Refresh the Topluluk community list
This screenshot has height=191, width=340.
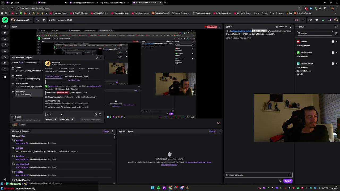(336, 33)
